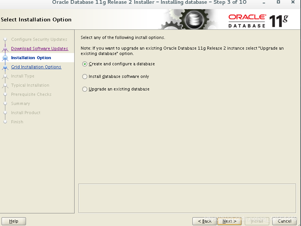Close the installer window

click(293, 2)
